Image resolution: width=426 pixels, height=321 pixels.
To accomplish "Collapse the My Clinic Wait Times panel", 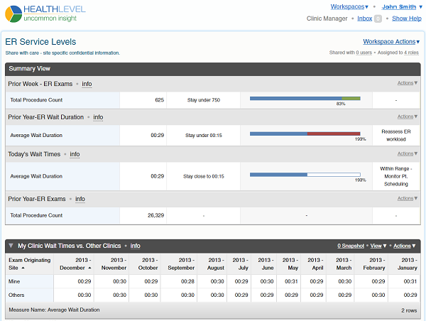I will (11, 246).
